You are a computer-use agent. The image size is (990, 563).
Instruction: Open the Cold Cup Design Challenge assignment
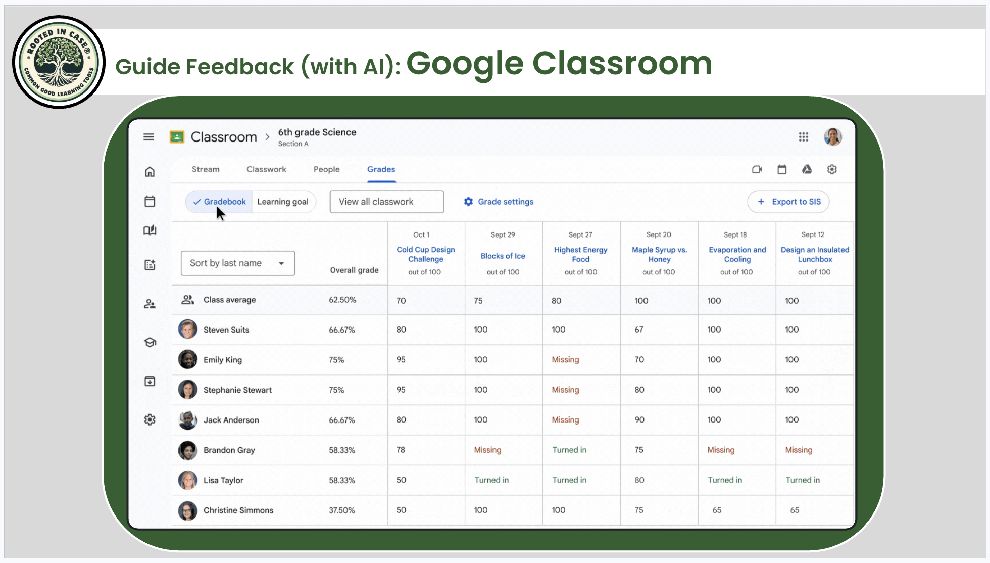tap(426, 254)
